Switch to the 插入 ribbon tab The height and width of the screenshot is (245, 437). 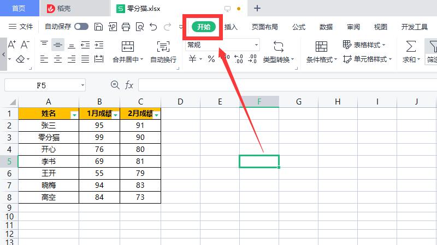(x=231, y=27)
